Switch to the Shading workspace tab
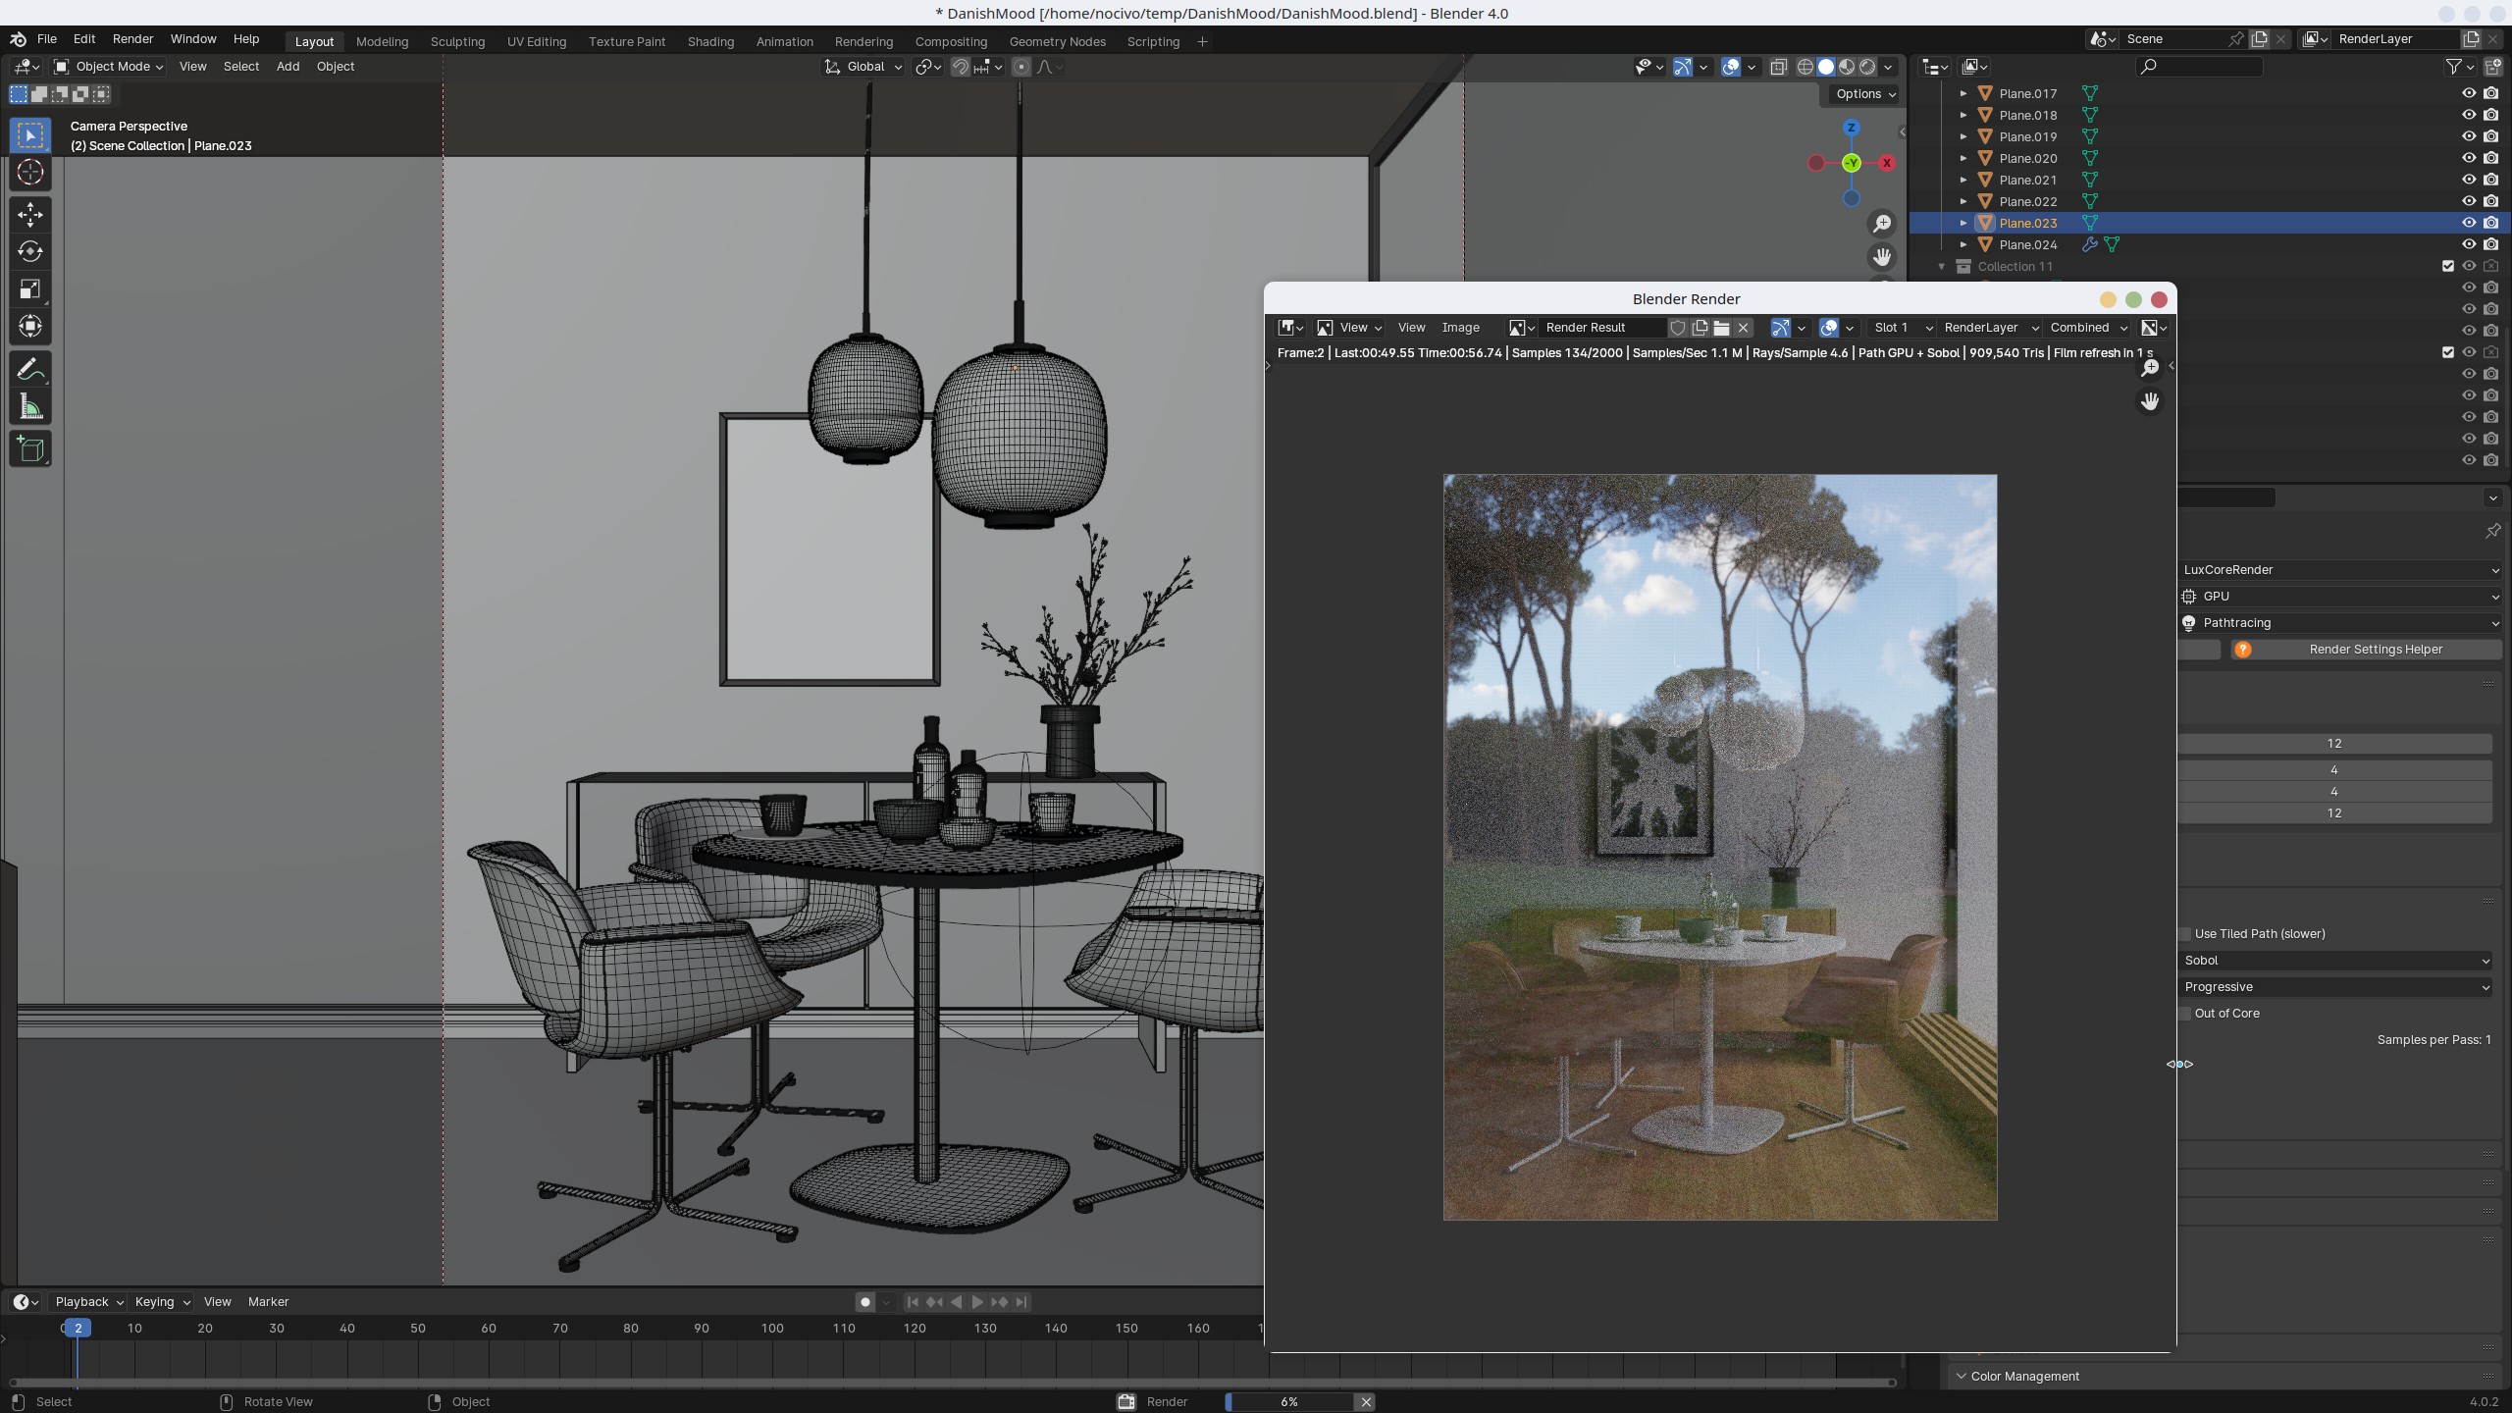Screen dimensions: 2512x1413 click(x=709, y=41)
